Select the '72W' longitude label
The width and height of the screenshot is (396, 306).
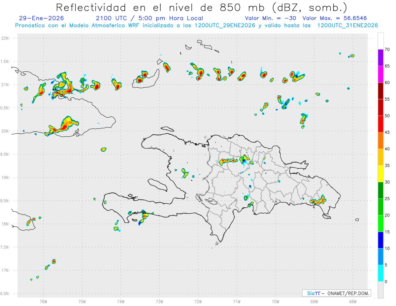tap(198, 301)
